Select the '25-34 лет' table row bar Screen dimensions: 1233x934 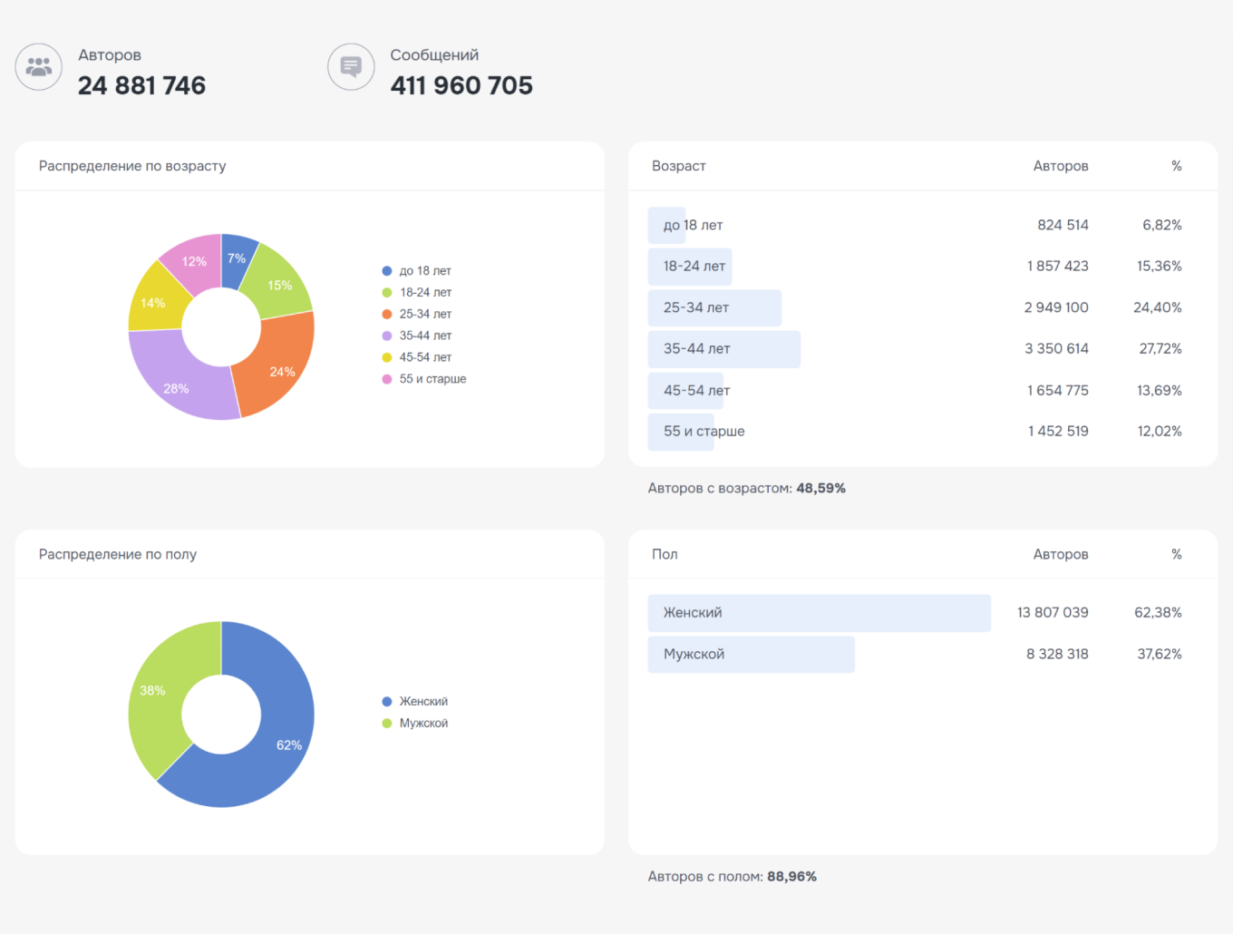714,308
